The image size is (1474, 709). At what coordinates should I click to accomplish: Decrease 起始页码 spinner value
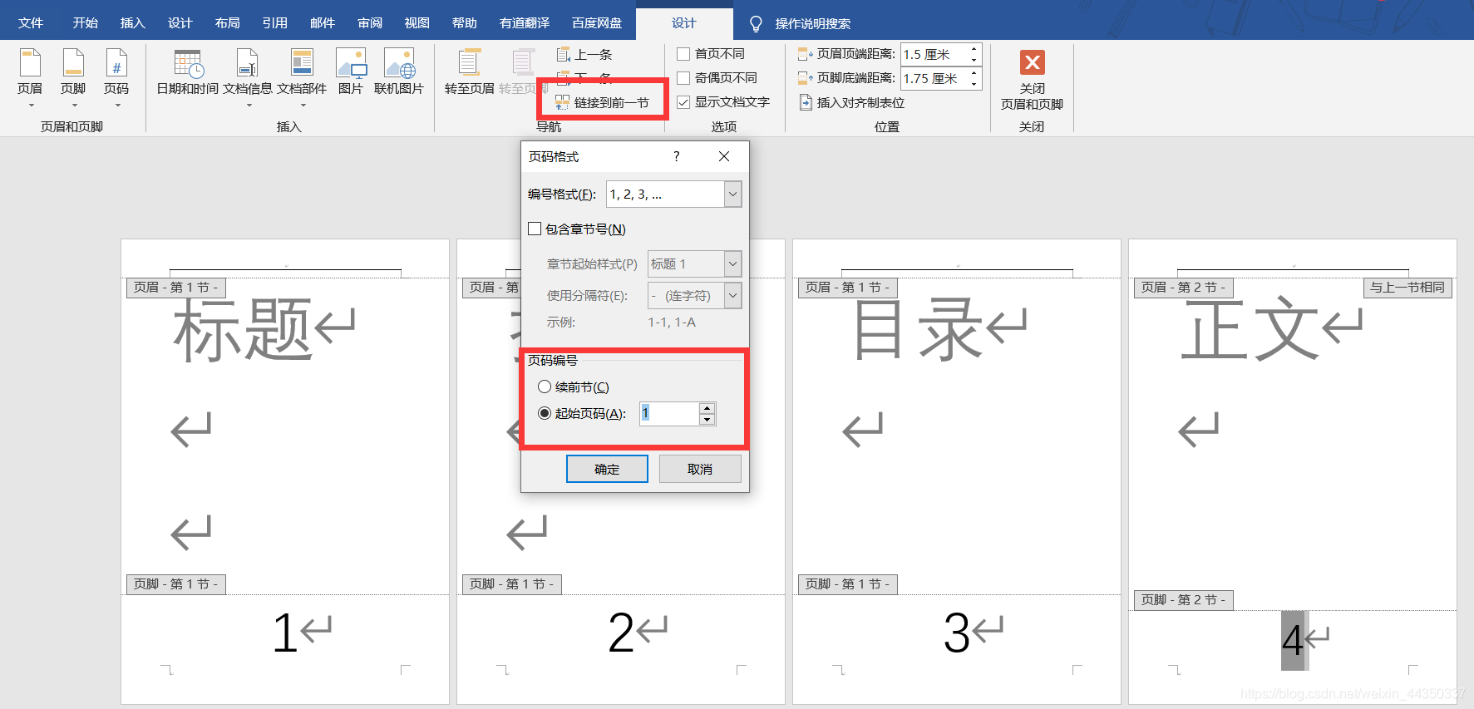707,419
